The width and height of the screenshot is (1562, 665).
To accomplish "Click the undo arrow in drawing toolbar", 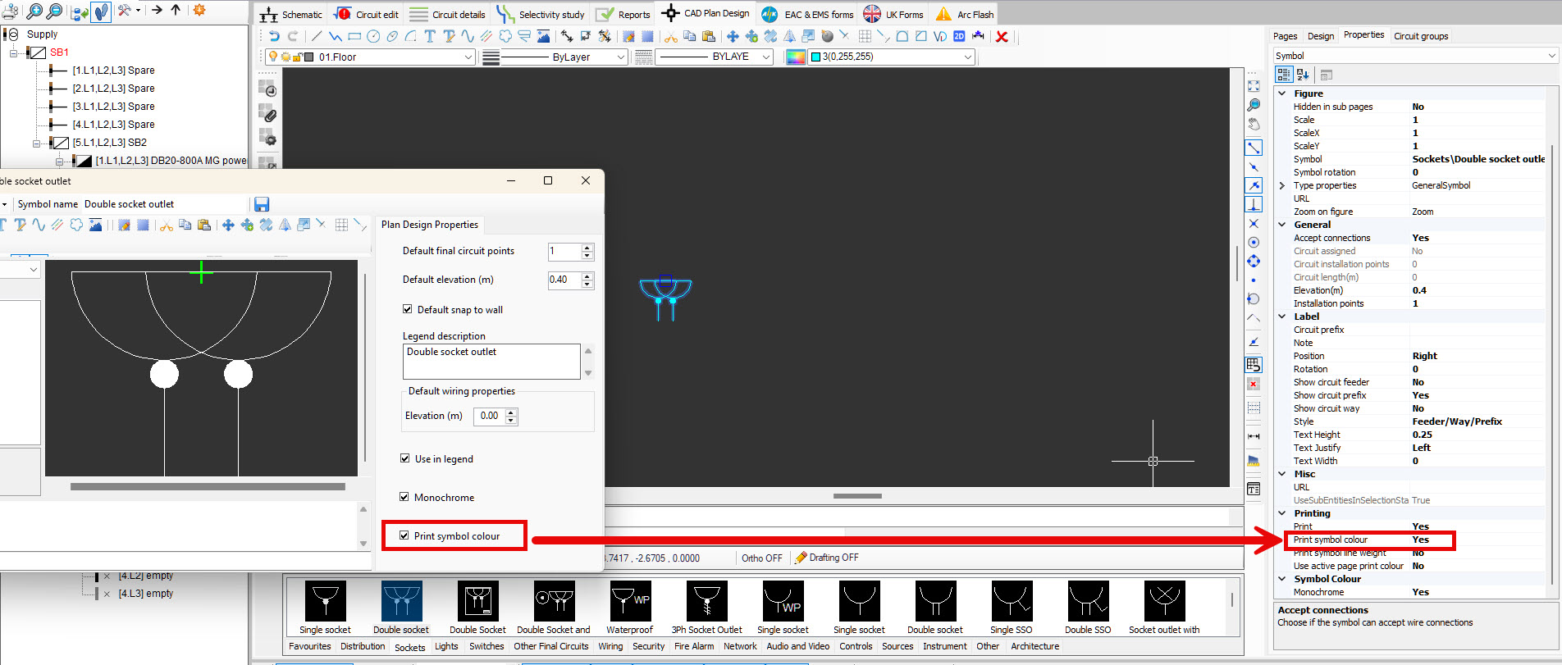I will [274, 36].
